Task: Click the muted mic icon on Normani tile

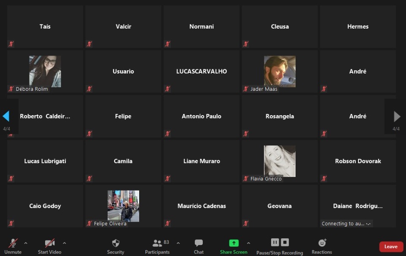Action: pyautogui.click(x=167, y=44)
